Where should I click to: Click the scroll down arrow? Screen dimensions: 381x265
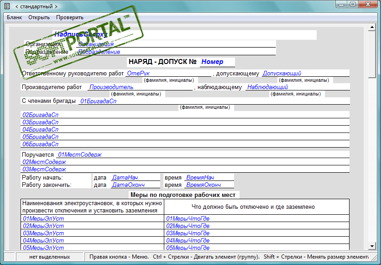[372, 246]
